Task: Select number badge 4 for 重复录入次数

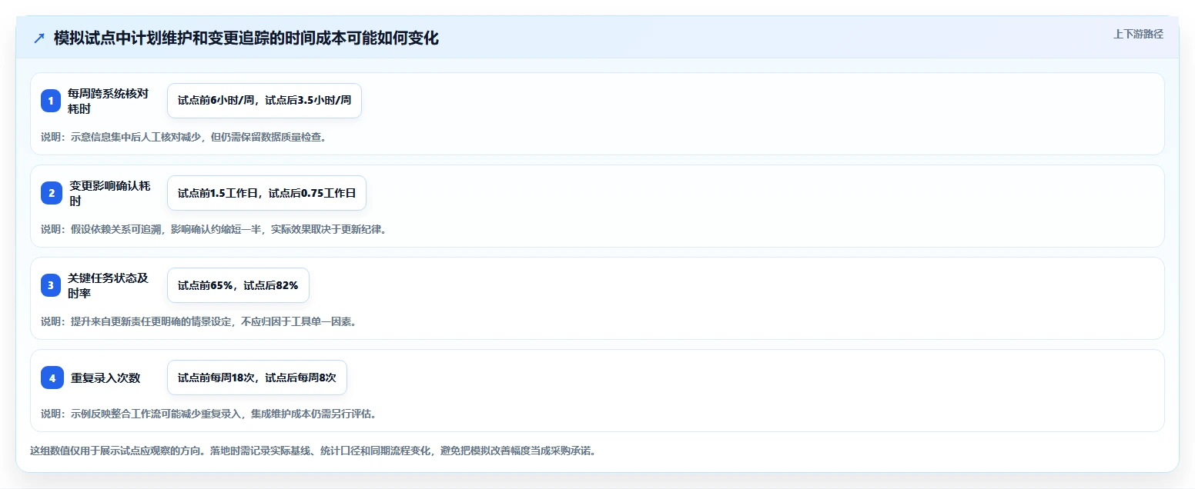Action: pos(52,378)
